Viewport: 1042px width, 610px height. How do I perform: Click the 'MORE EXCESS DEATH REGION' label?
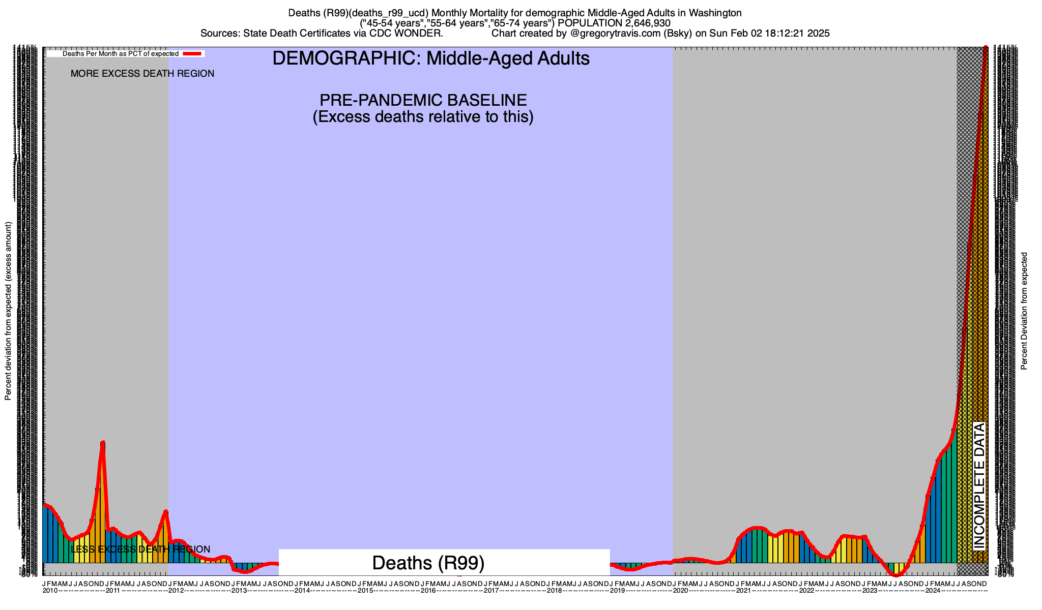(x=142, y=74)
